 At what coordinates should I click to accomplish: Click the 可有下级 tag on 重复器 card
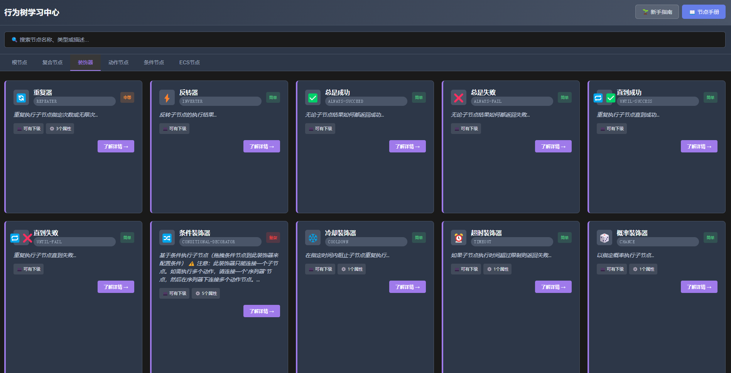click(x=29, y=129)
